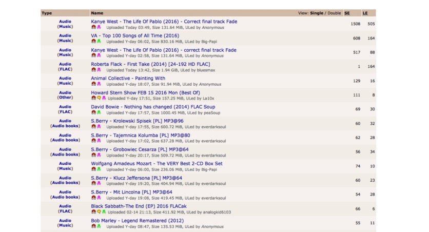429x232 pixels.
Task: Click the green VIP skull on VA Top 100 Songs
Action: [x=99, y=41]
